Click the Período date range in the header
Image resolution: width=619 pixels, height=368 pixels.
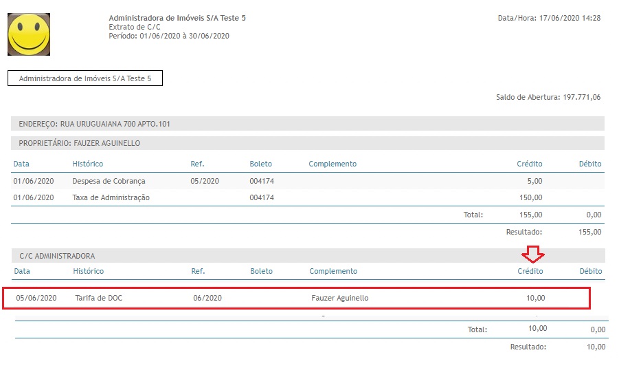tap(169, 36)
